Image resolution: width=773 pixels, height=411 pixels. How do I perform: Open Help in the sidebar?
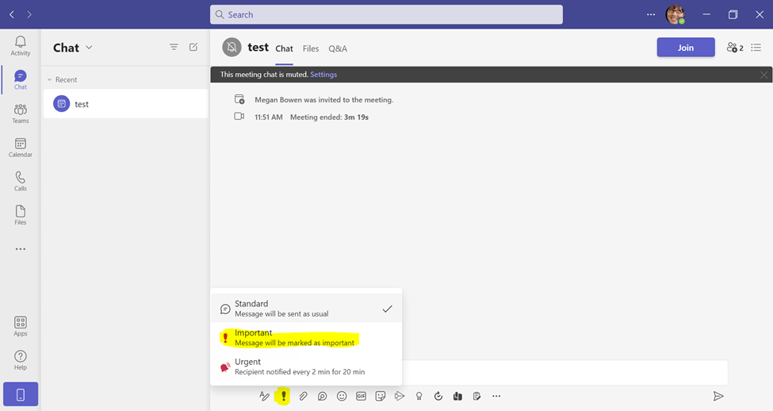tap(20, 360)
